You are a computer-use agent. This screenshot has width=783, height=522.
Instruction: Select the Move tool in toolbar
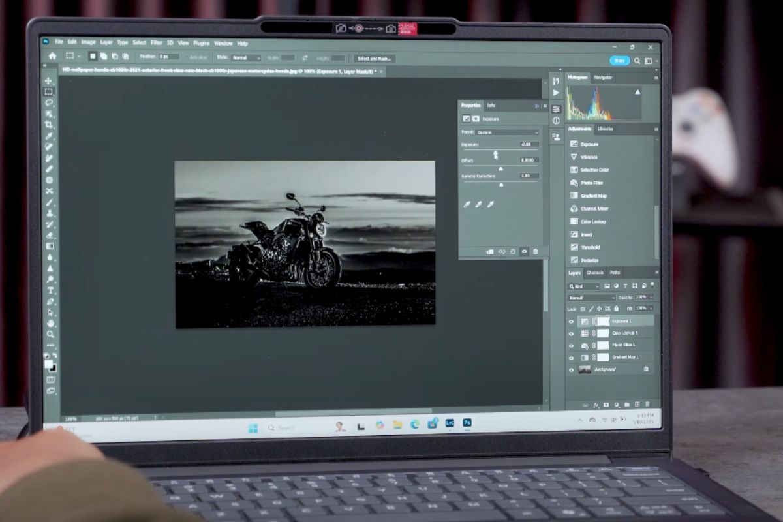click(49, 81)
